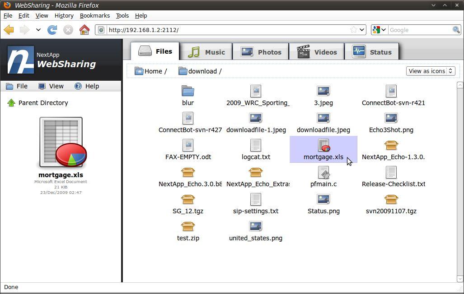The image size is (464, 294).
Task: Bookmark this page with the star icon
Action: tap(353, 30)
